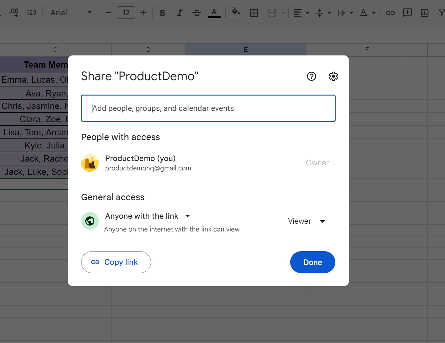Select the column F header
The width and height of the screenshot is (445, 343).
pyautogui.click(x=367, y=49)
